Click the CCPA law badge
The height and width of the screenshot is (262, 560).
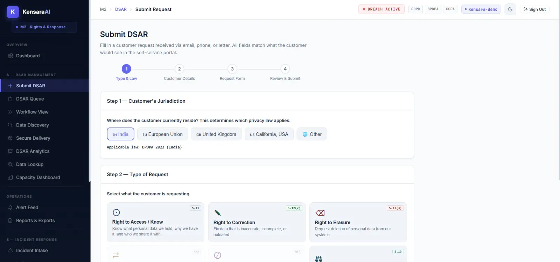(450, 9)
